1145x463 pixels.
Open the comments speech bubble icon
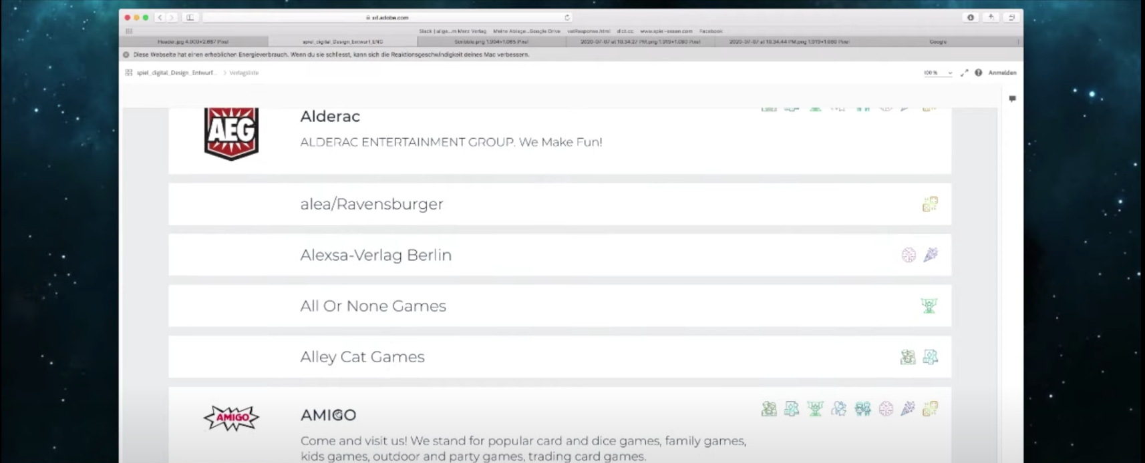[1012, 99]
